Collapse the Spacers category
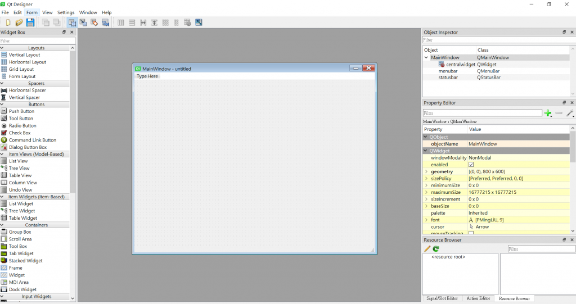Screen dimensions: 576x304 pyautogui.click(x=2, y=83)
